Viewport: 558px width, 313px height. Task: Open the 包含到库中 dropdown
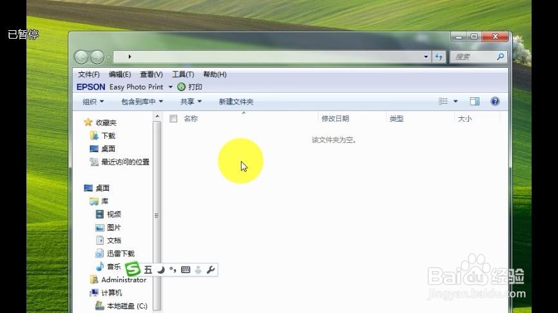(142, 101)
